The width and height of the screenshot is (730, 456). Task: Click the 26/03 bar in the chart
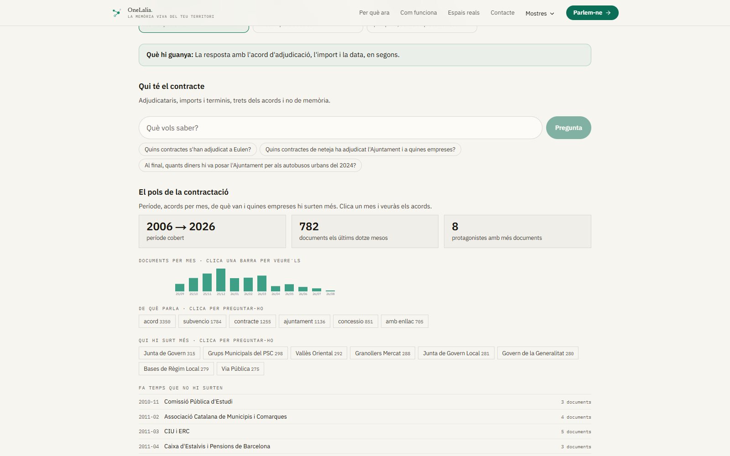coord(262,284)
